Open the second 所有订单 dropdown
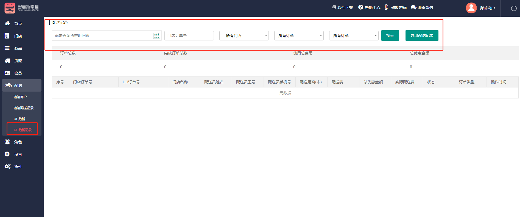 pos(354,36)
